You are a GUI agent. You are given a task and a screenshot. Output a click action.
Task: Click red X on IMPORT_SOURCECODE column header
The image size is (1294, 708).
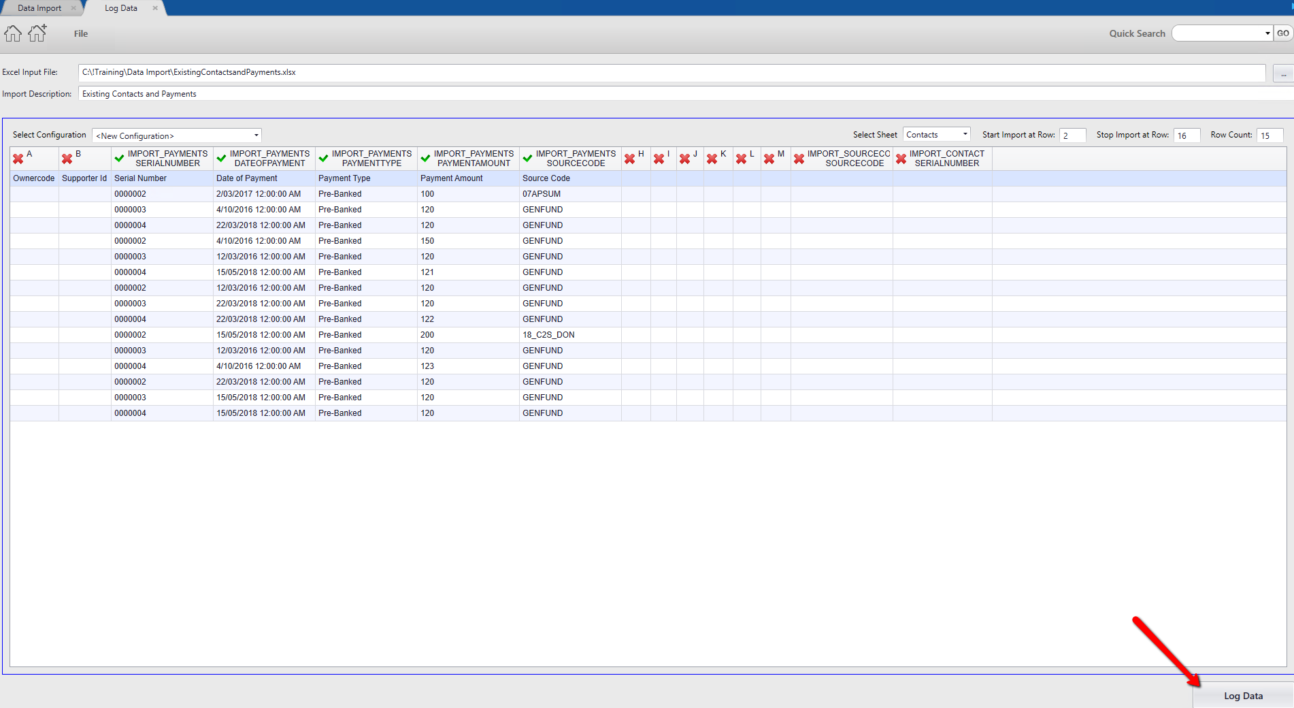[x=799, y=159]
